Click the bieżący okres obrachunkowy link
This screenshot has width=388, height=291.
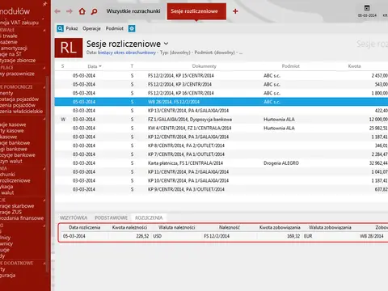click(x=127, y=53)
